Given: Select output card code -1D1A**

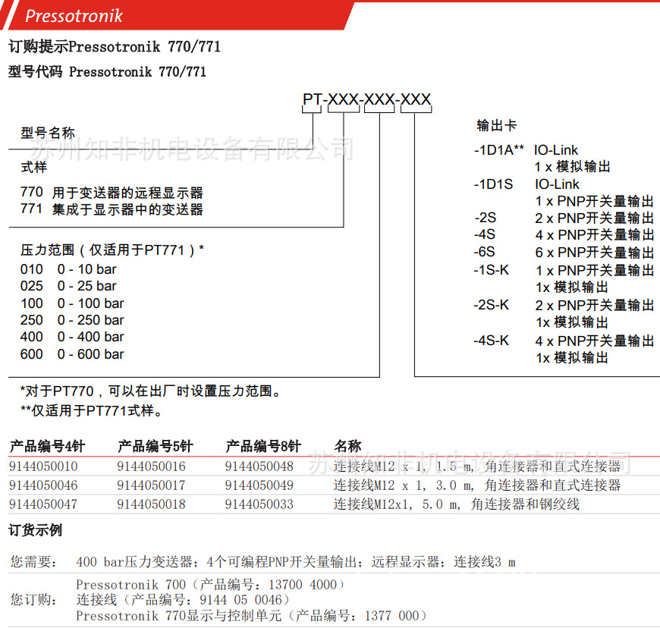Looking at the screenshot, I should coord(498,150).
